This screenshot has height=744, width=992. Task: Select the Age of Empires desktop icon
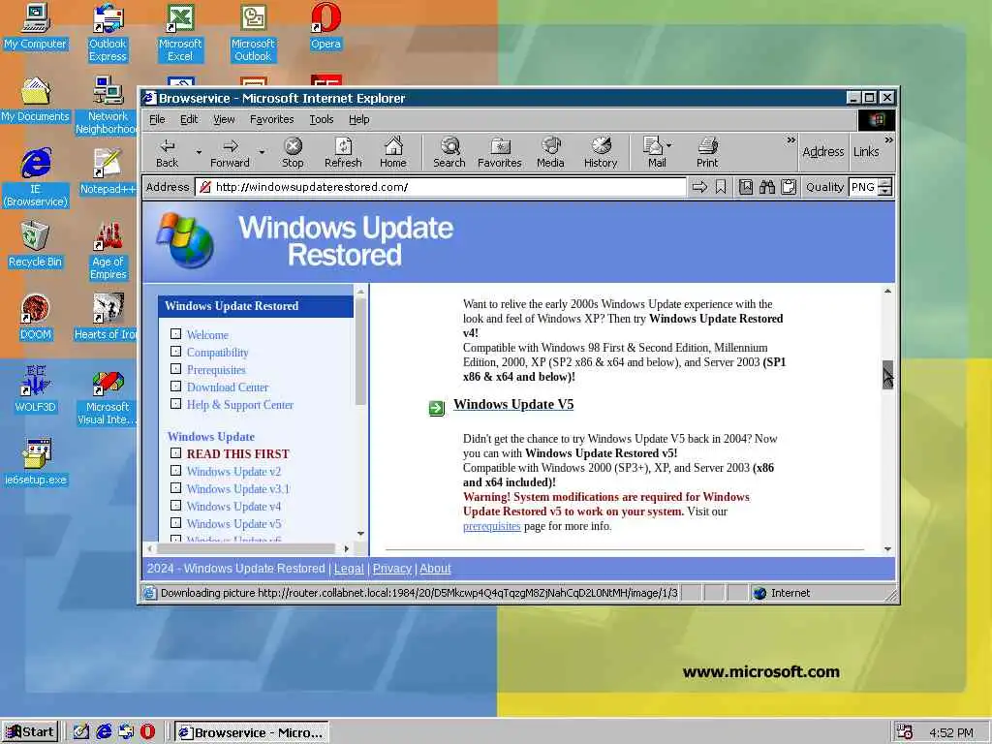pyautogui.click(x=108, y=250)
